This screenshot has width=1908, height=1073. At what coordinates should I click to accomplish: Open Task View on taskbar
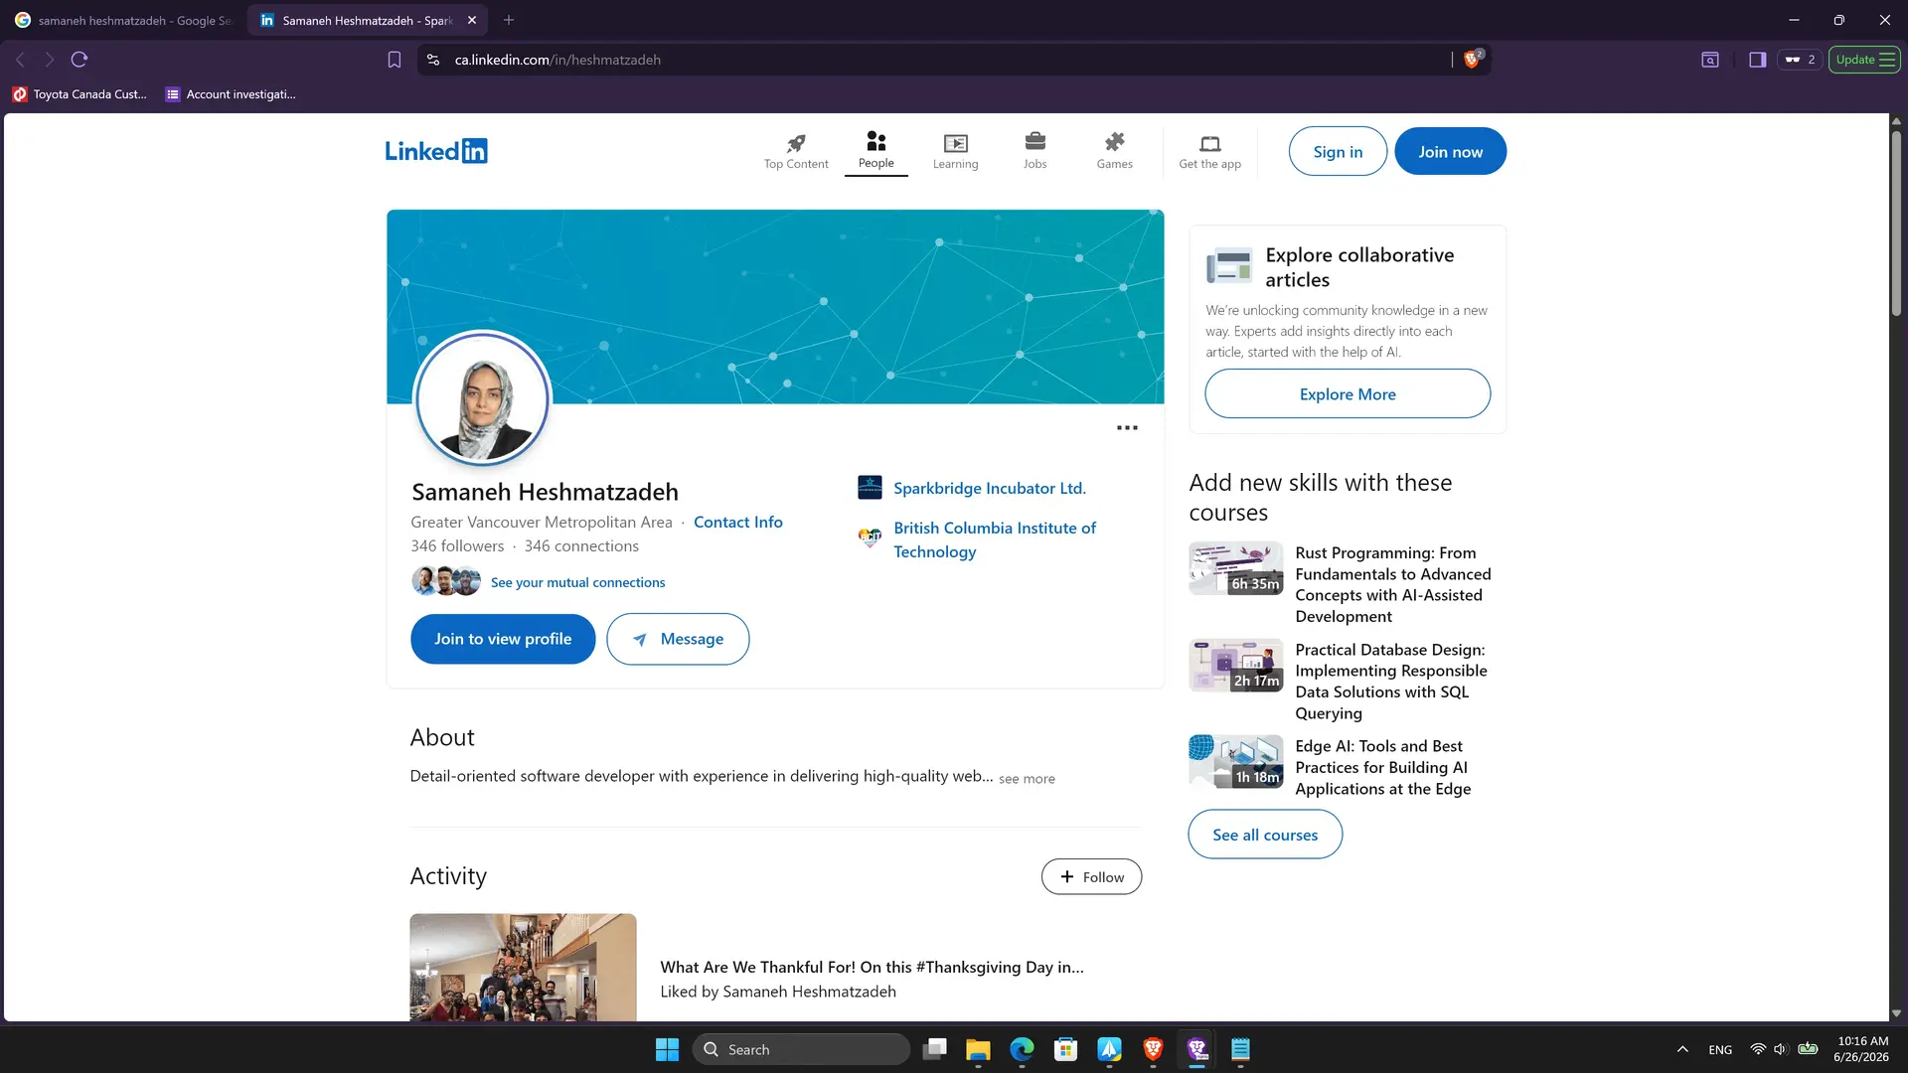(934, 1049)
